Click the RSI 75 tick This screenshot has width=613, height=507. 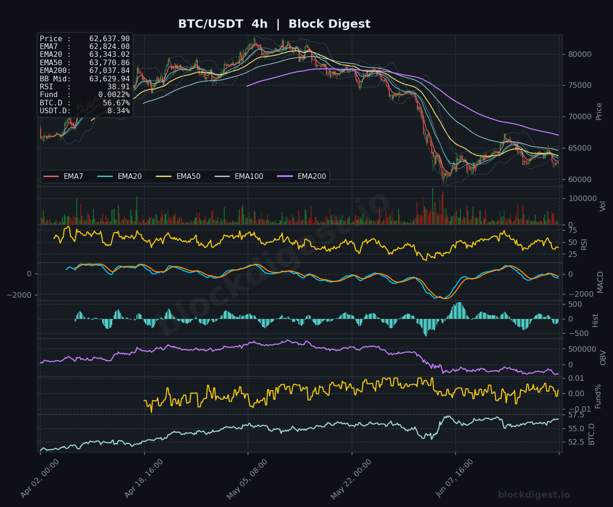click(572, 231)
